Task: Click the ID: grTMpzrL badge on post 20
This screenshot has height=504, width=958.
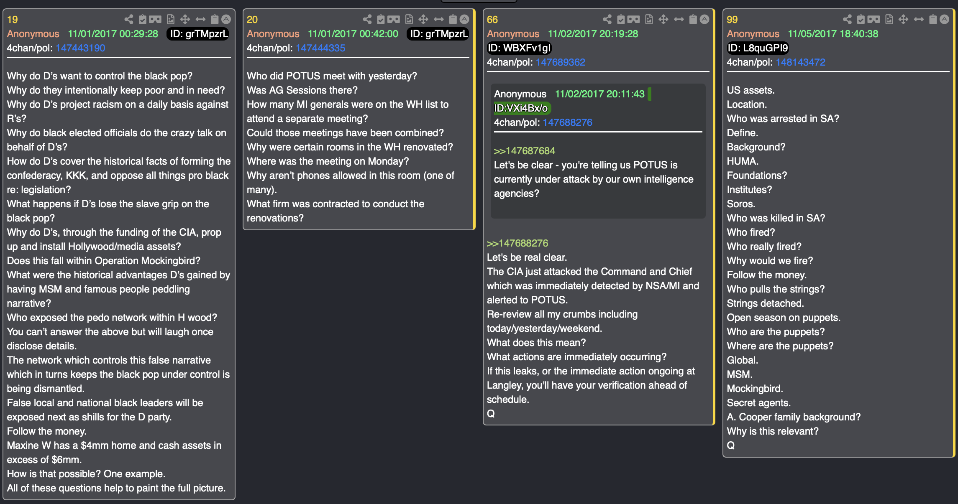Action: (x=439, y=34)
